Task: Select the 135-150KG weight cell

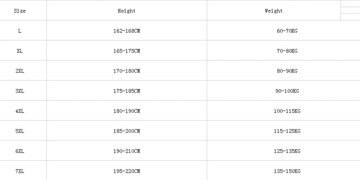Action: 287,171
